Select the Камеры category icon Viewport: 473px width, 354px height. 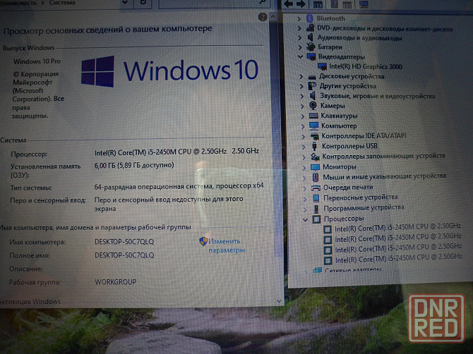(313, 105)
